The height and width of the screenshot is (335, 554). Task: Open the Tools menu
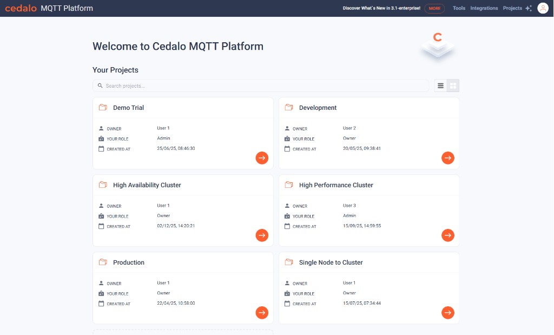pyautogui.click(x=459, y=8)
